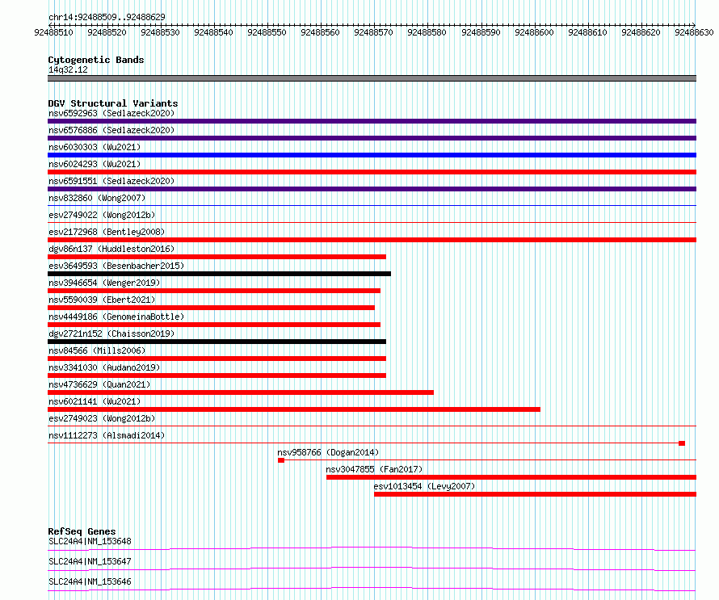Click ruler coordinate 92488510

(53, 32)
